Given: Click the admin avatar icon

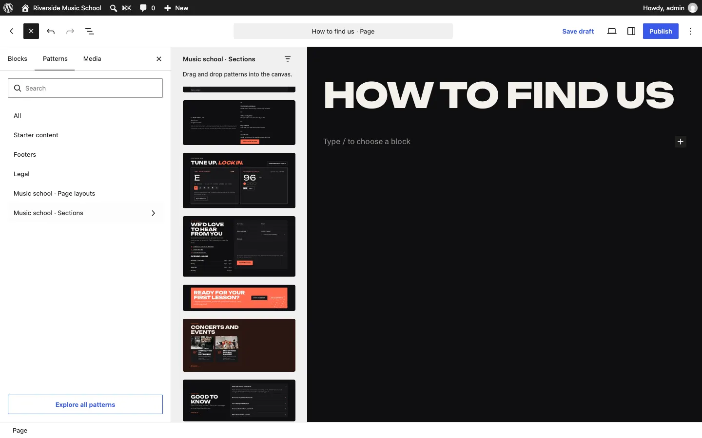Looking at the screenshot, I should (x=693, y=8).
